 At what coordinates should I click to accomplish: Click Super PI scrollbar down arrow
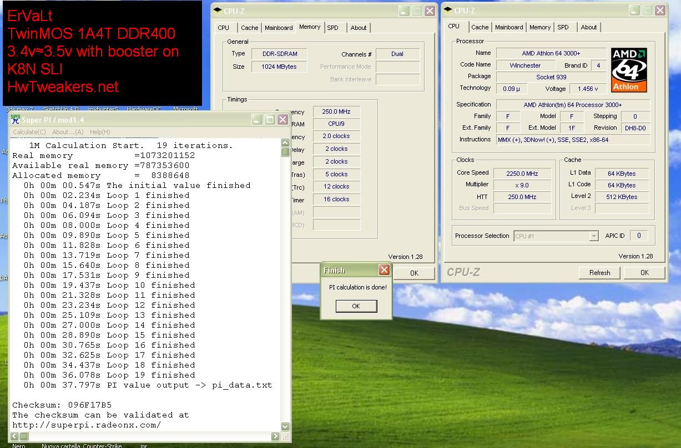click(x=285, y=426)
